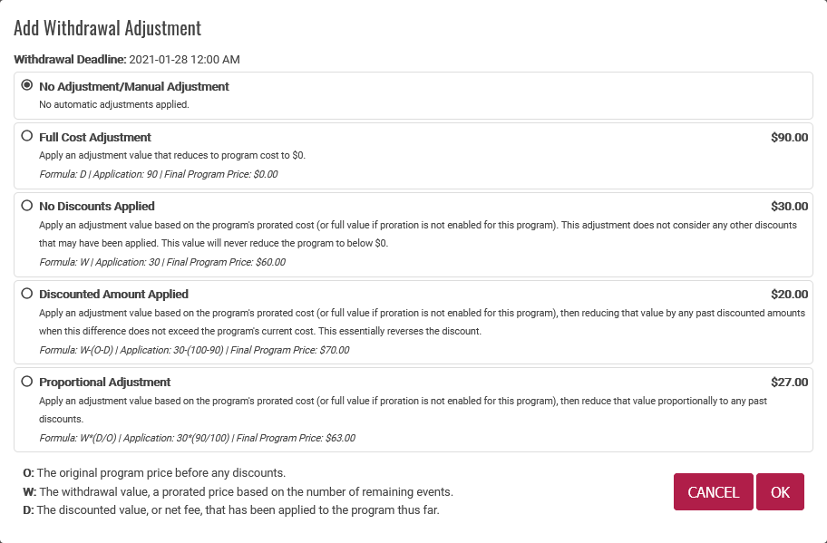Click the Add Withdrawal Adjustment dialog title
The height and width of the screenshot is (543, 827).
107,28
